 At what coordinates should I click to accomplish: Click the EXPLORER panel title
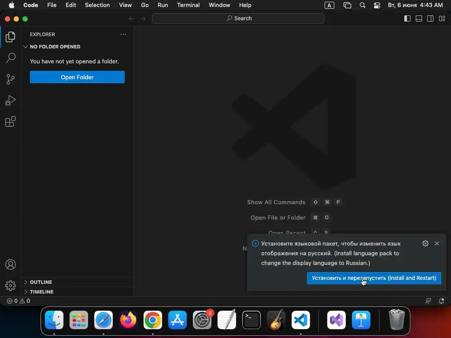[42, 34]
